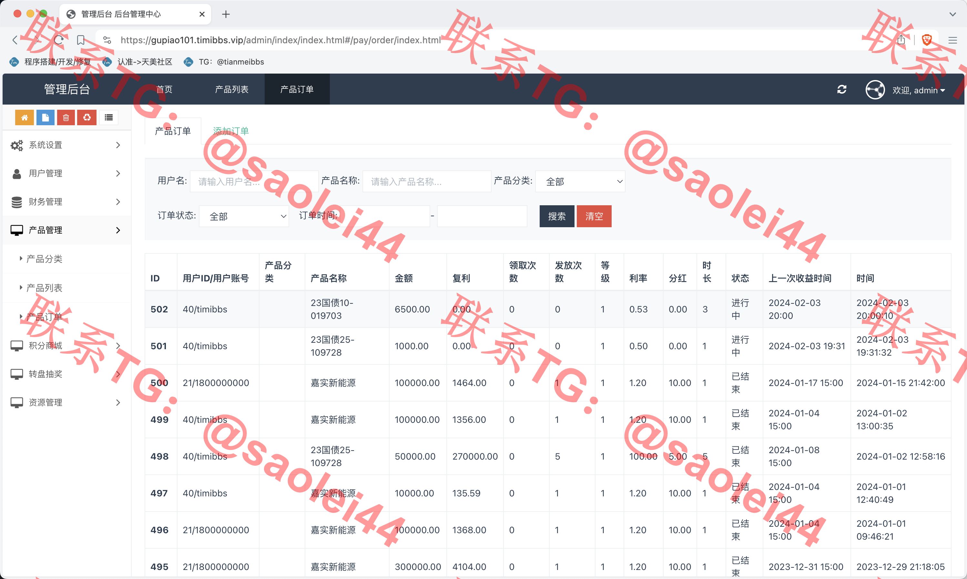Close the 管理后台 browser tab
The width and height of the screenshot is (967, 579).
pyautogui.click(x=202, y=15)
